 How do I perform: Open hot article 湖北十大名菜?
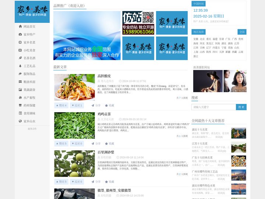coord(199,129)
